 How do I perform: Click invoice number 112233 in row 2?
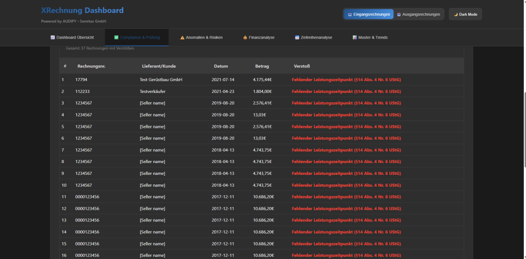click(82, 92)
